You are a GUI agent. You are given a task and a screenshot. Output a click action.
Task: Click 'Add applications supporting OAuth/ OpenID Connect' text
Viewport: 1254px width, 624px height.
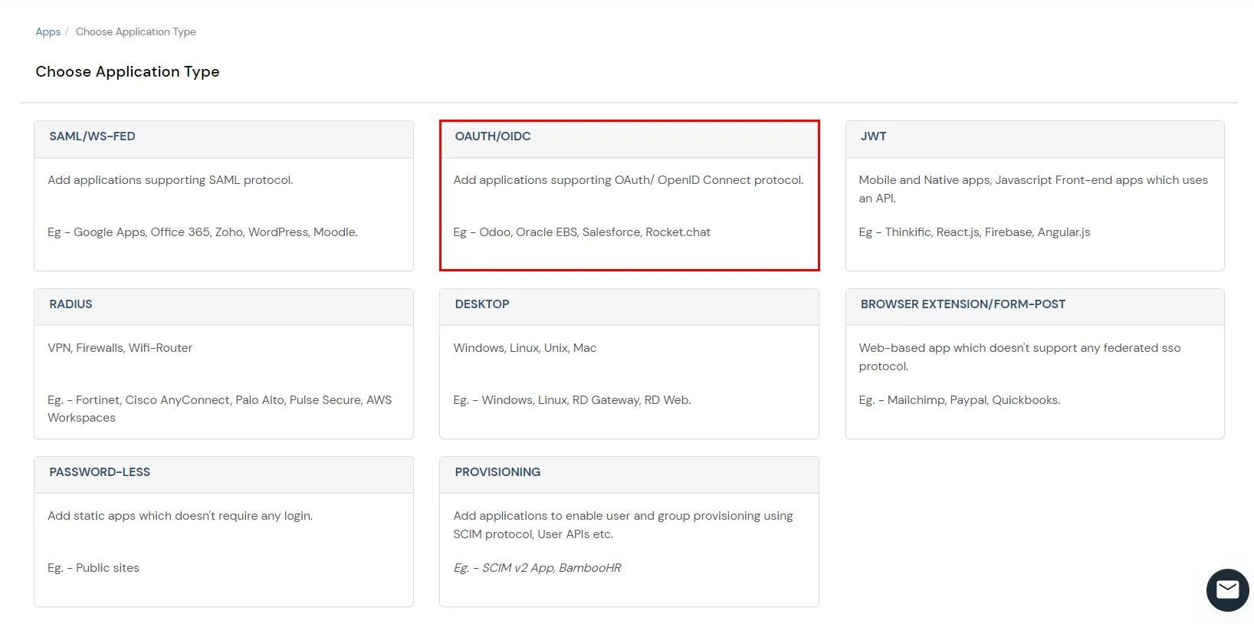(629, 180)
